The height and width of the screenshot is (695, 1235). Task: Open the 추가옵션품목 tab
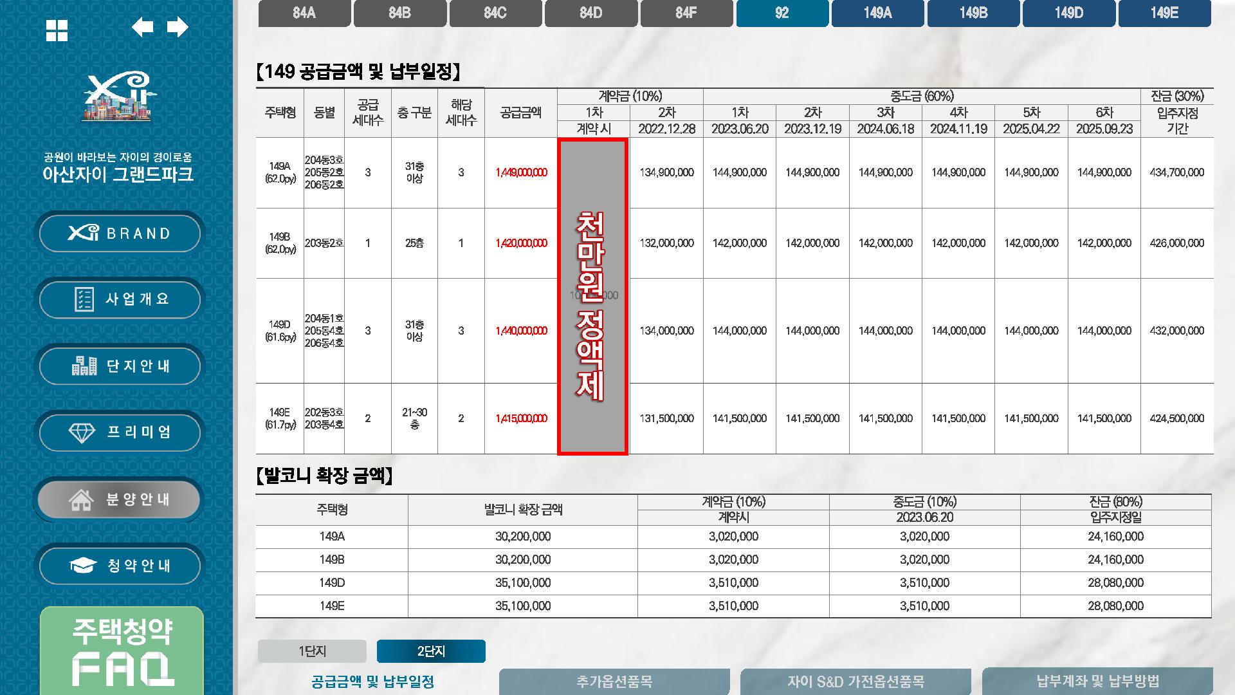coord(614,681)
